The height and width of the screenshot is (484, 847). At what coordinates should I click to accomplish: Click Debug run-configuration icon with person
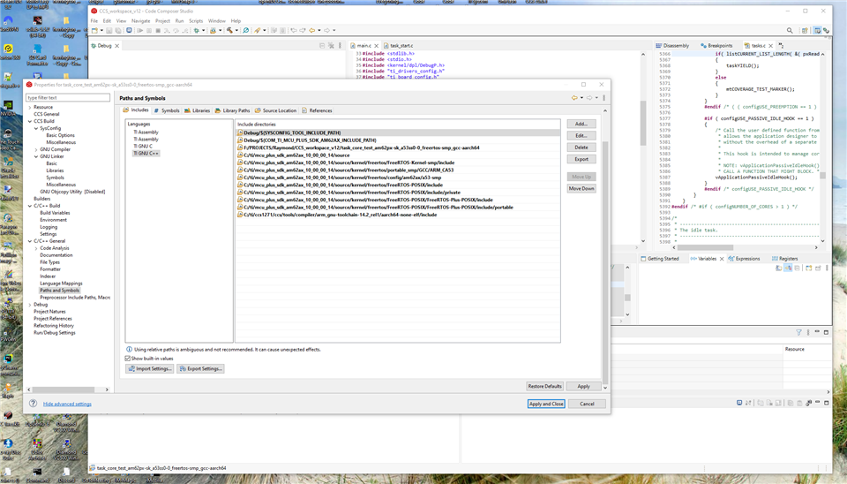click(x=213, y=30)
